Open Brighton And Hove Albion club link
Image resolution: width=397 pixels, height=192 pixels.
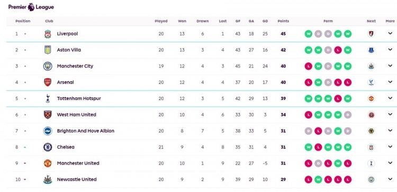[86, 131]
